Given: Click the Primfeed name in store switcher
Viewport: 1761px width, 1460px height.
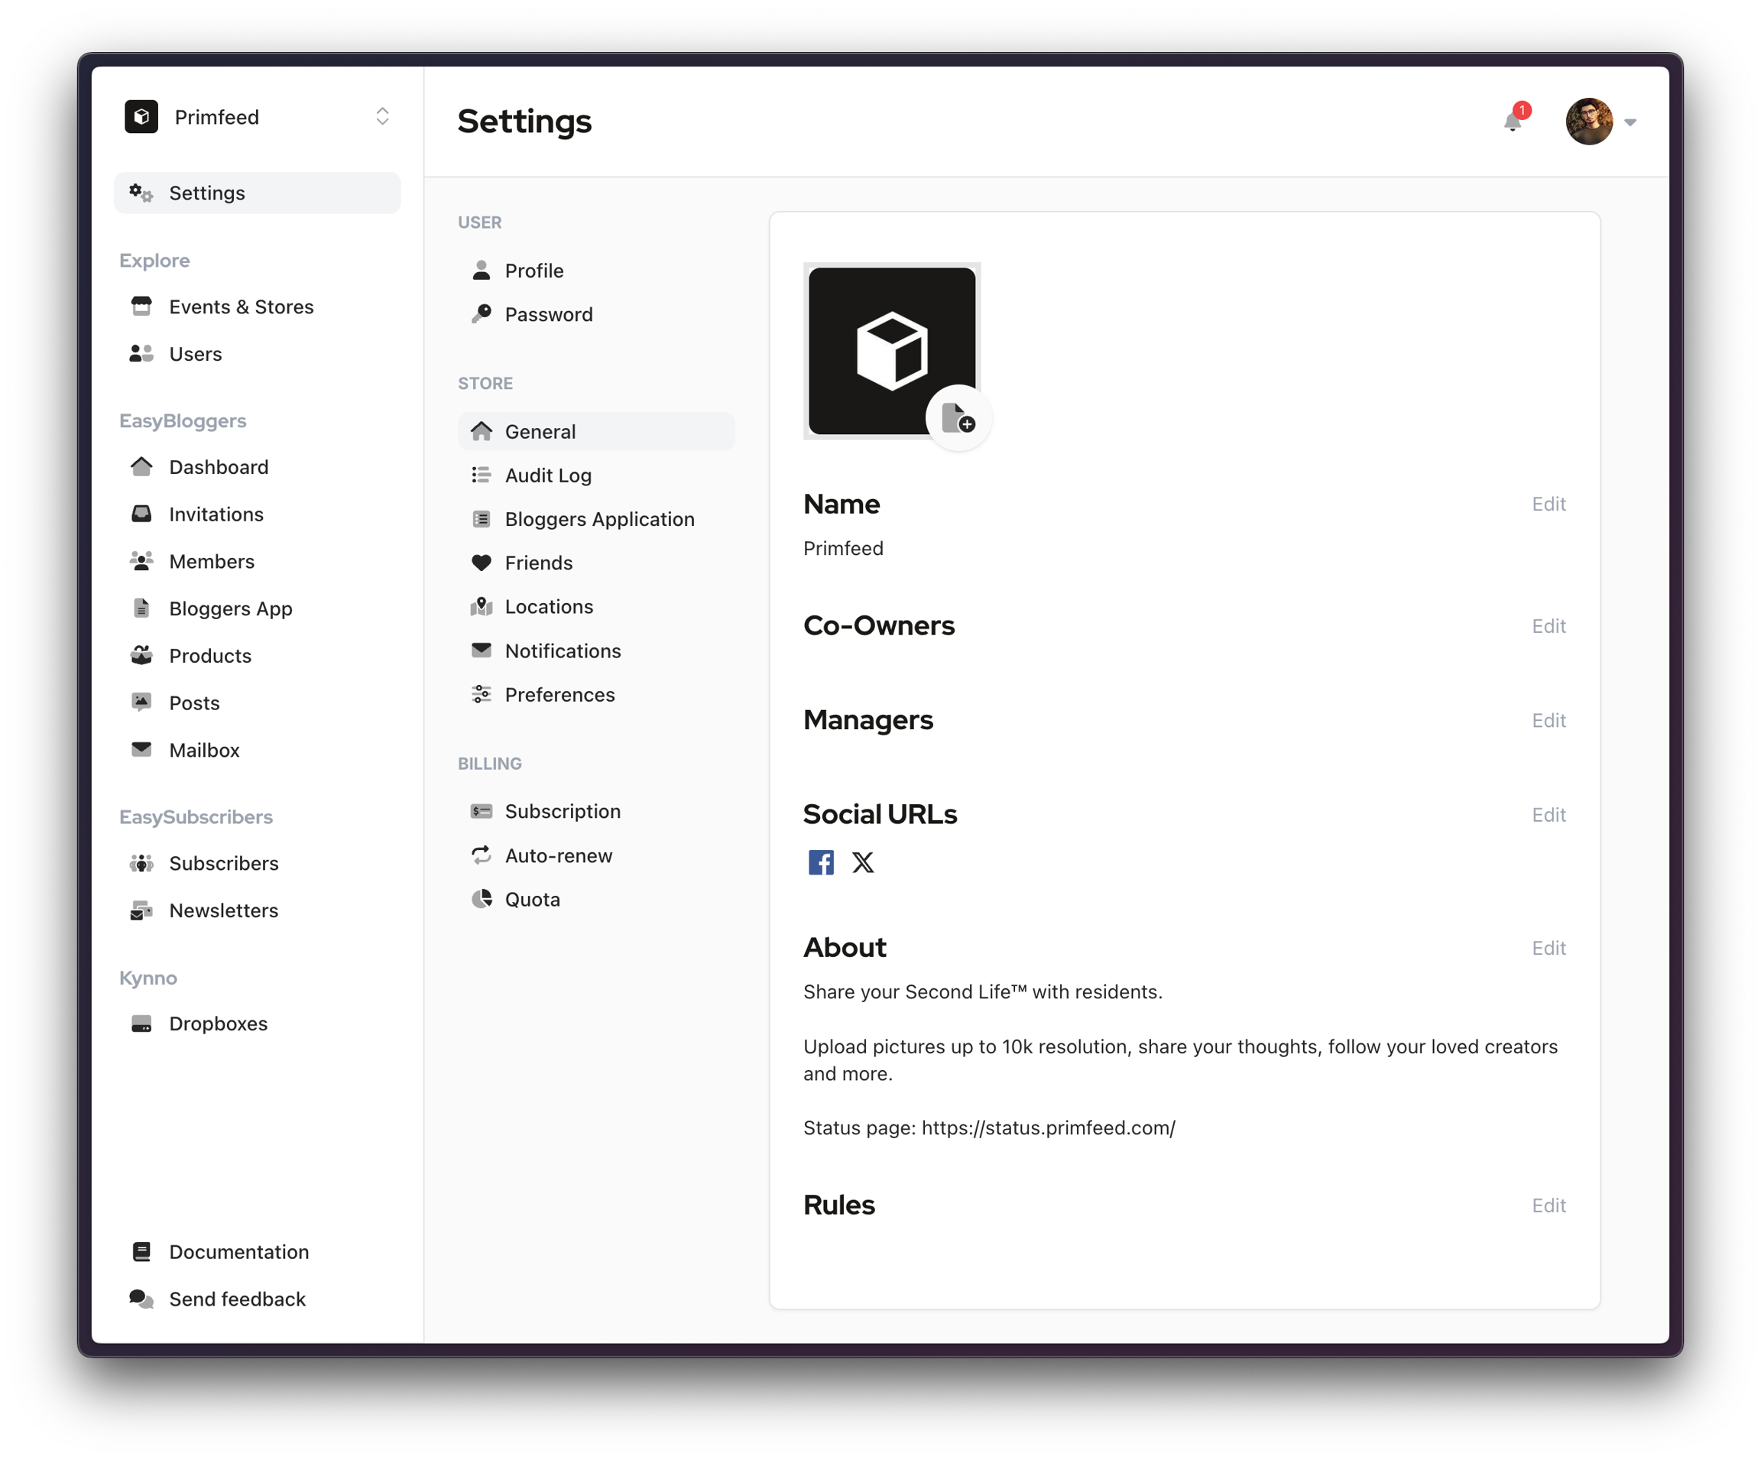Looking at the screenshot, I should [216, 118].
